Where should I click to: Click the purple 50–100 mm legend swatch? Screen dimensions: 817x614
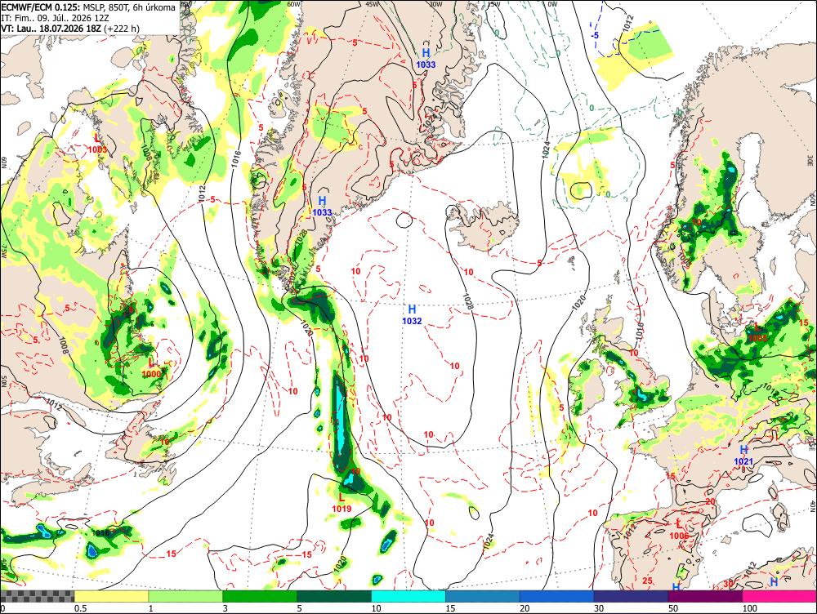pos(705,596)
